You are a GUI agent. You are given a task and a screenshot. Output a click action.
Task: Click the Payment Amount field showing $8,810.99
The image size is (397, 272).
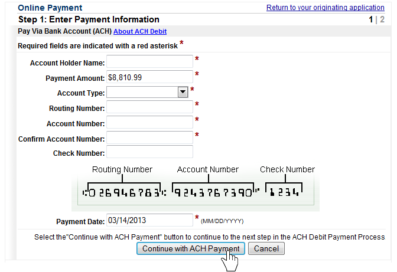coord(149,77)
